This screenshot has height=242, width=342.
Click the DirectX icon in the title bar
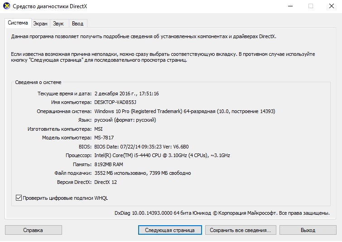(x=5, y=6)
